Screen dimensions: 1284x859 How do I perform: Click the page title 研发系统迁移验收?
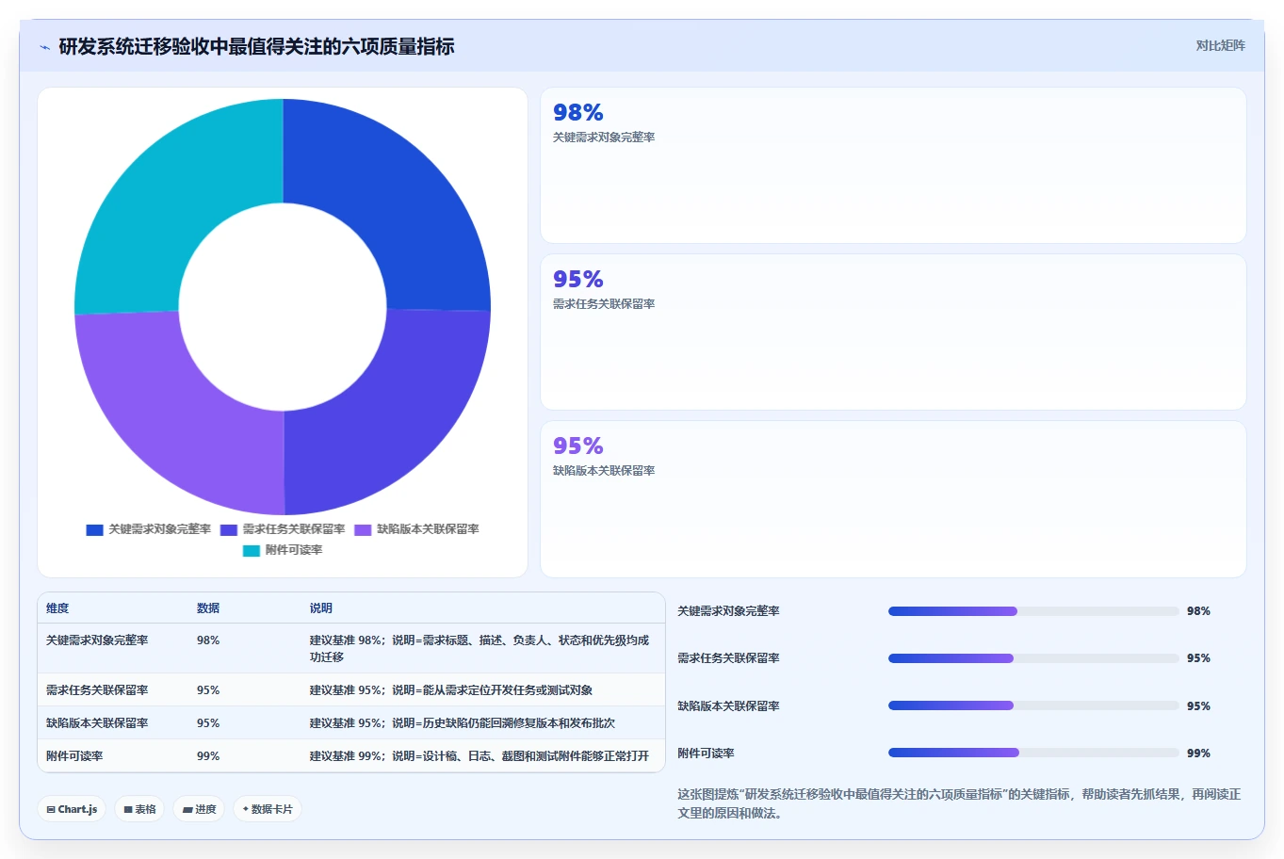click(x=256, y=46)
